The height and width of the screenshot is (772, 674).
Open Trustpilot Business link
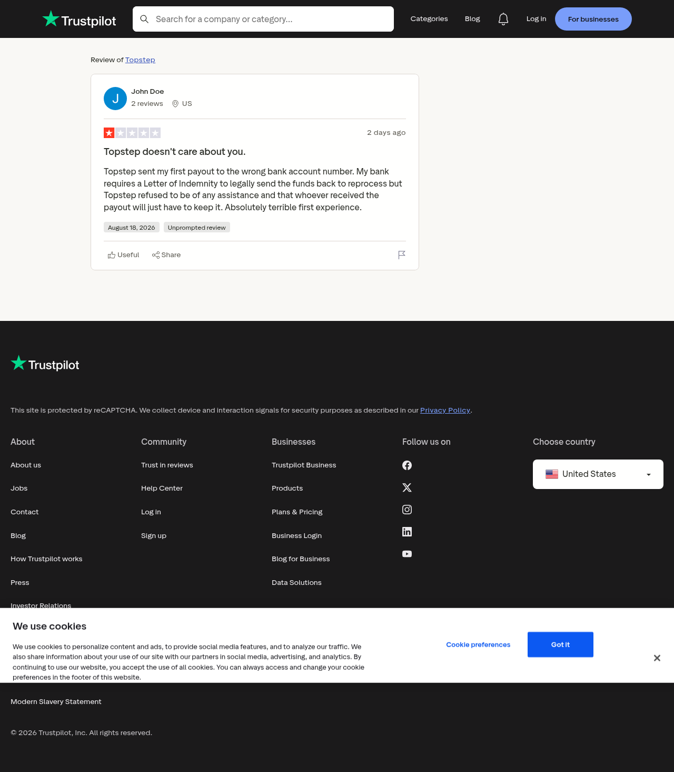click(x=304, y=465)
